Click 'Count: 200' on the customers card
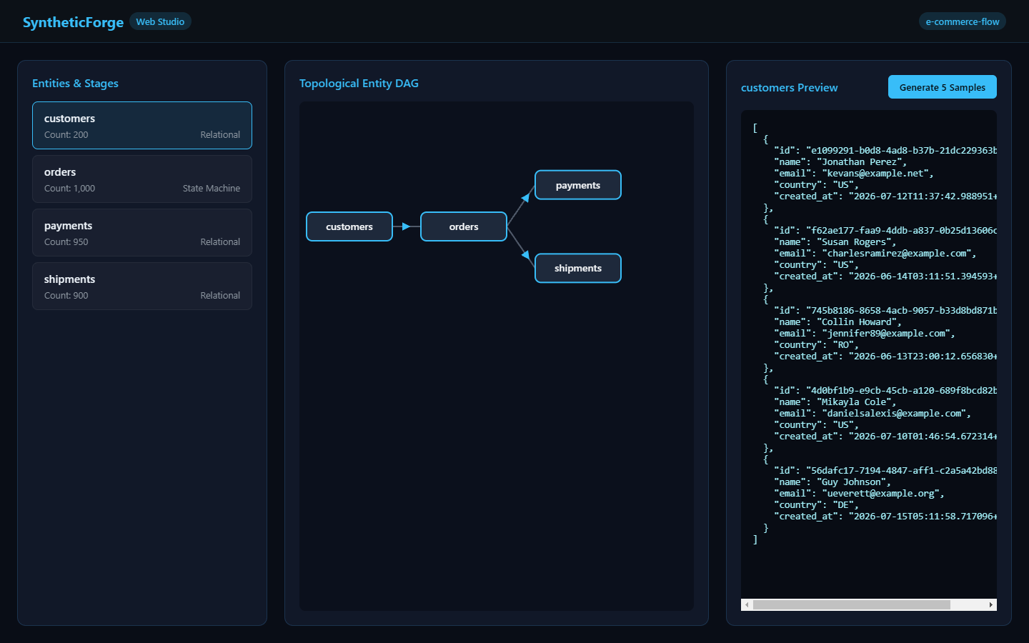The height and width of the screenshot is (643, 1029). tap(66, 134)
